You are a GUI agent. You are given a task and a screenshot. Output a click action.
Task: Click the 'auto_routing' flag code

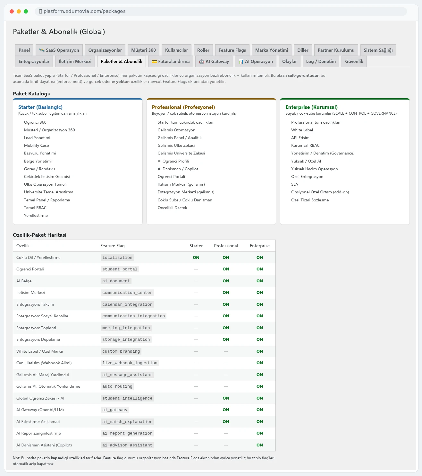(x=117, y=386)
